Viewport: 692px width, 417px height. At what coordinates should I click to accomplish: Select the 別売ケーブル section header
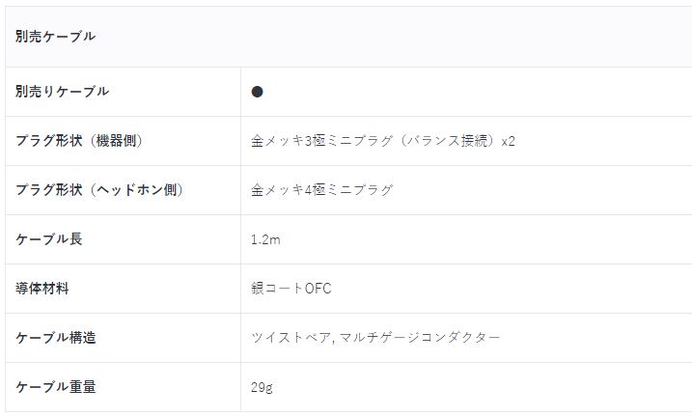(x=55, y=36)
